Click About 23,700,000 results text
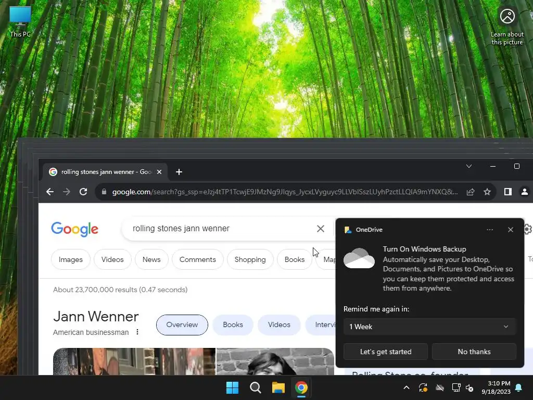 pyautogui.click(x=120, y=290)
